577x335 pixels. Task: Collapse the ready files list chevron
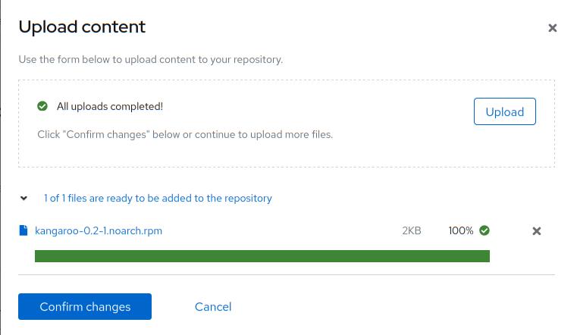tap(24, 199)
